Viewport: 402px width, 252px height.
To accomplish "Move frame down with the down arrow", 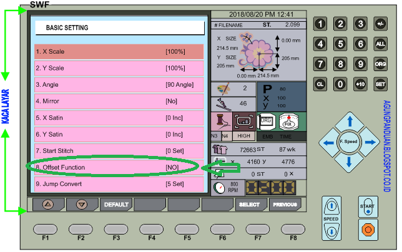I will click(x=349, y=162).
